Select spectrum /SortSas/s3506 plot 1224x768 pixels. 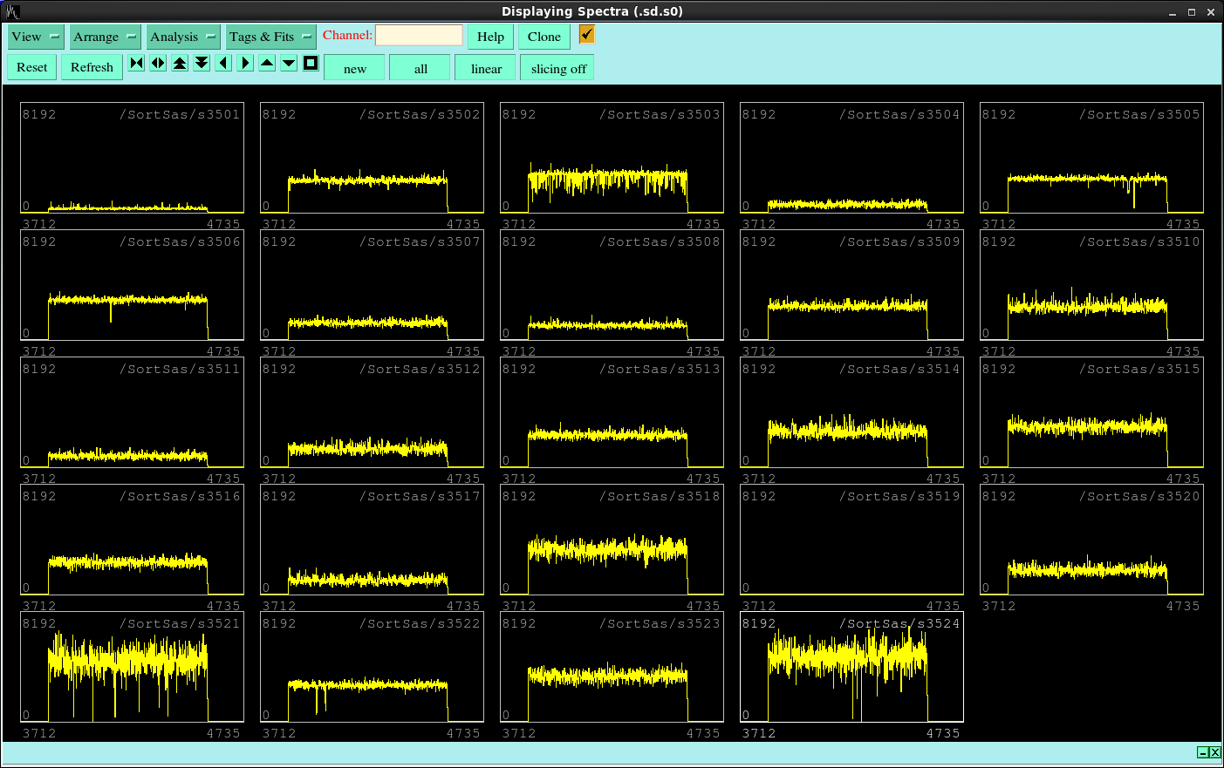(132, 285)
